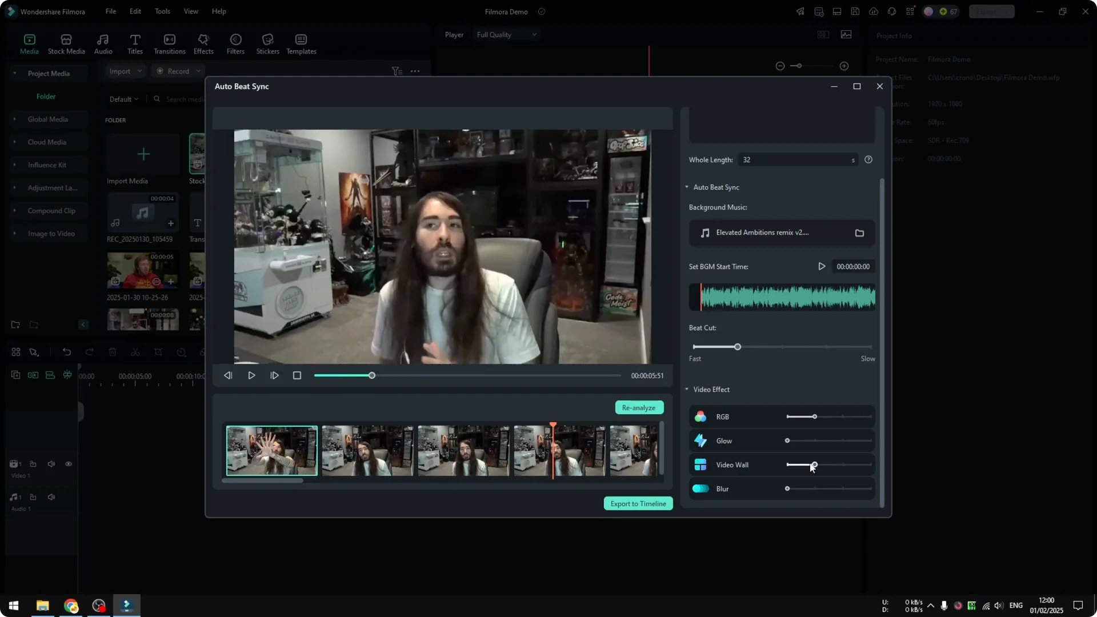This screenshot has height=617, width=1097.
Task: Lock the Video 1 track
Action: pos(33,464)
